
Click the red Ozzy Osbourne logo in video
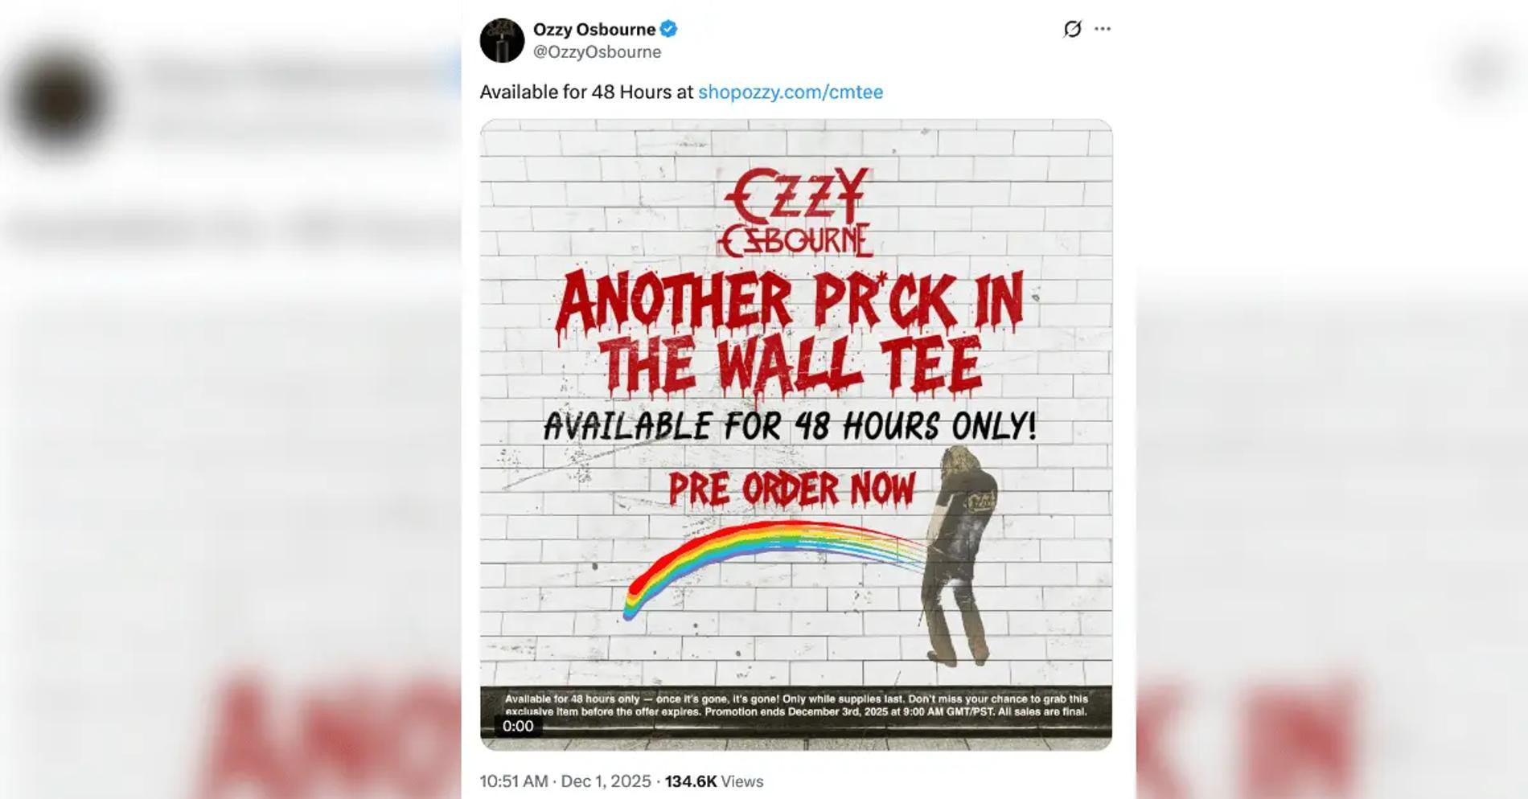pos(796,212)
